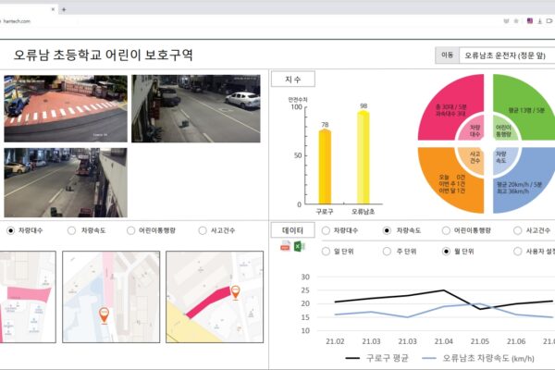Export data to Excel spreadsheet

[x=299, y=246]
